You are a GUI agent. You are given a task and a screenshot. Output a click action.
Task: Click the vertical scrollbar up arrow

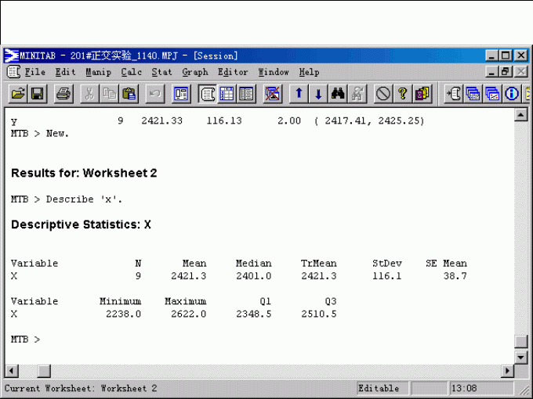click(x=520, y=115)
